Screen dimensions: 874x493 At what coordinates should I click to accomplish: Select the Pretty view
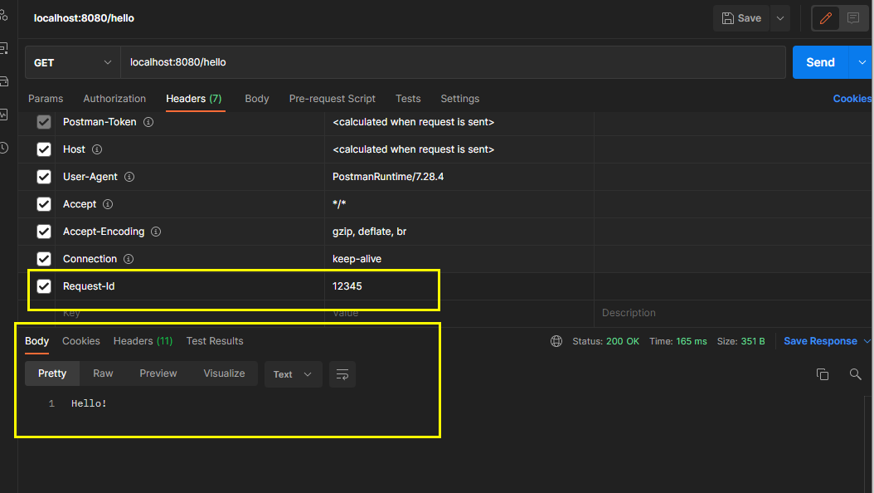tap(52, 373)
